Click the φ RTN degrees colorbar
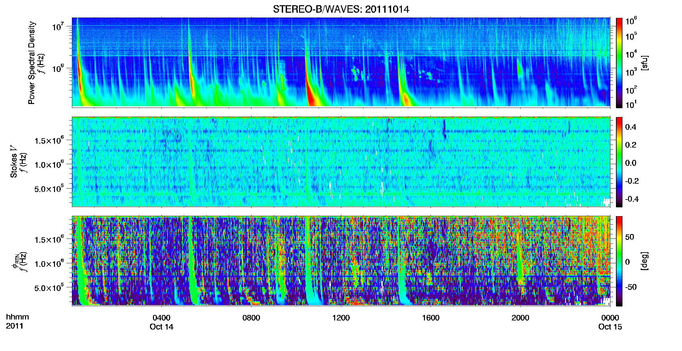 (x=619, y=261)
